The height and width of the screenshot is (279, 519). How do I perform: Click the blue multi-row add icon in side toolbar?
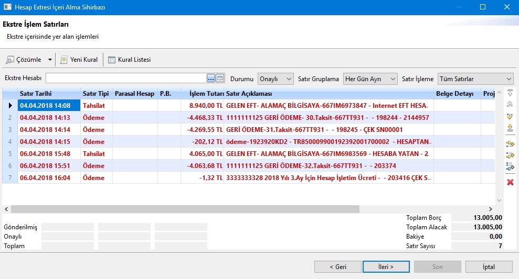510,166
